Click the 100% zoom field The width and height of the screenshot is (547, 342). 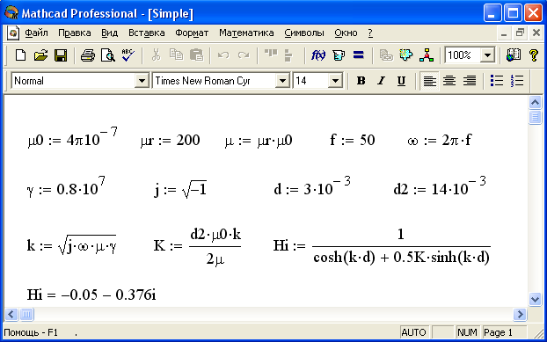click(463, 55)
